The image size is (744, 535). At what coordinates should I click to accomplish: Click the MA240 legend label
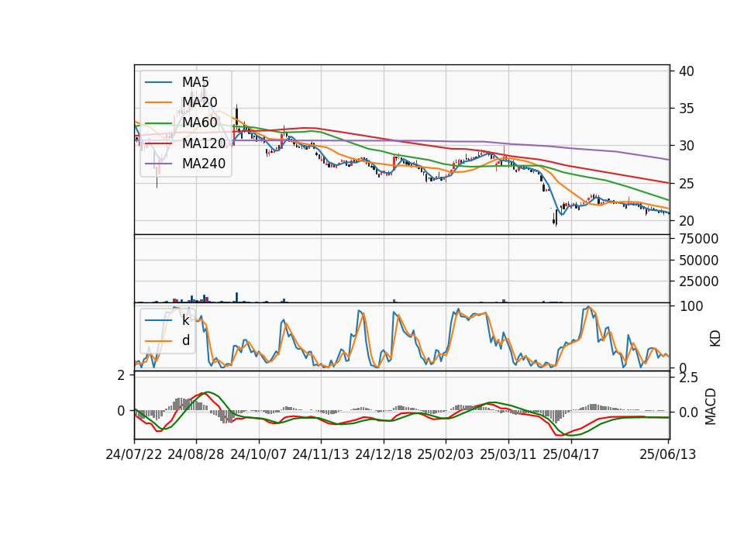204,164
